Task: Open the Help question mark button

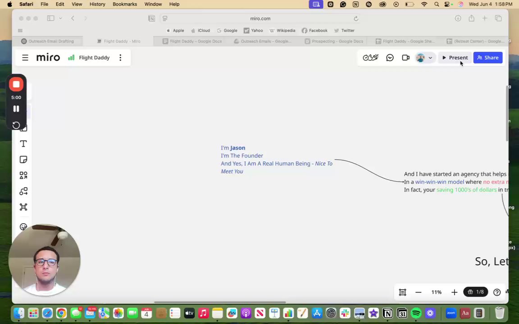Action: click(x=497, y=292)
